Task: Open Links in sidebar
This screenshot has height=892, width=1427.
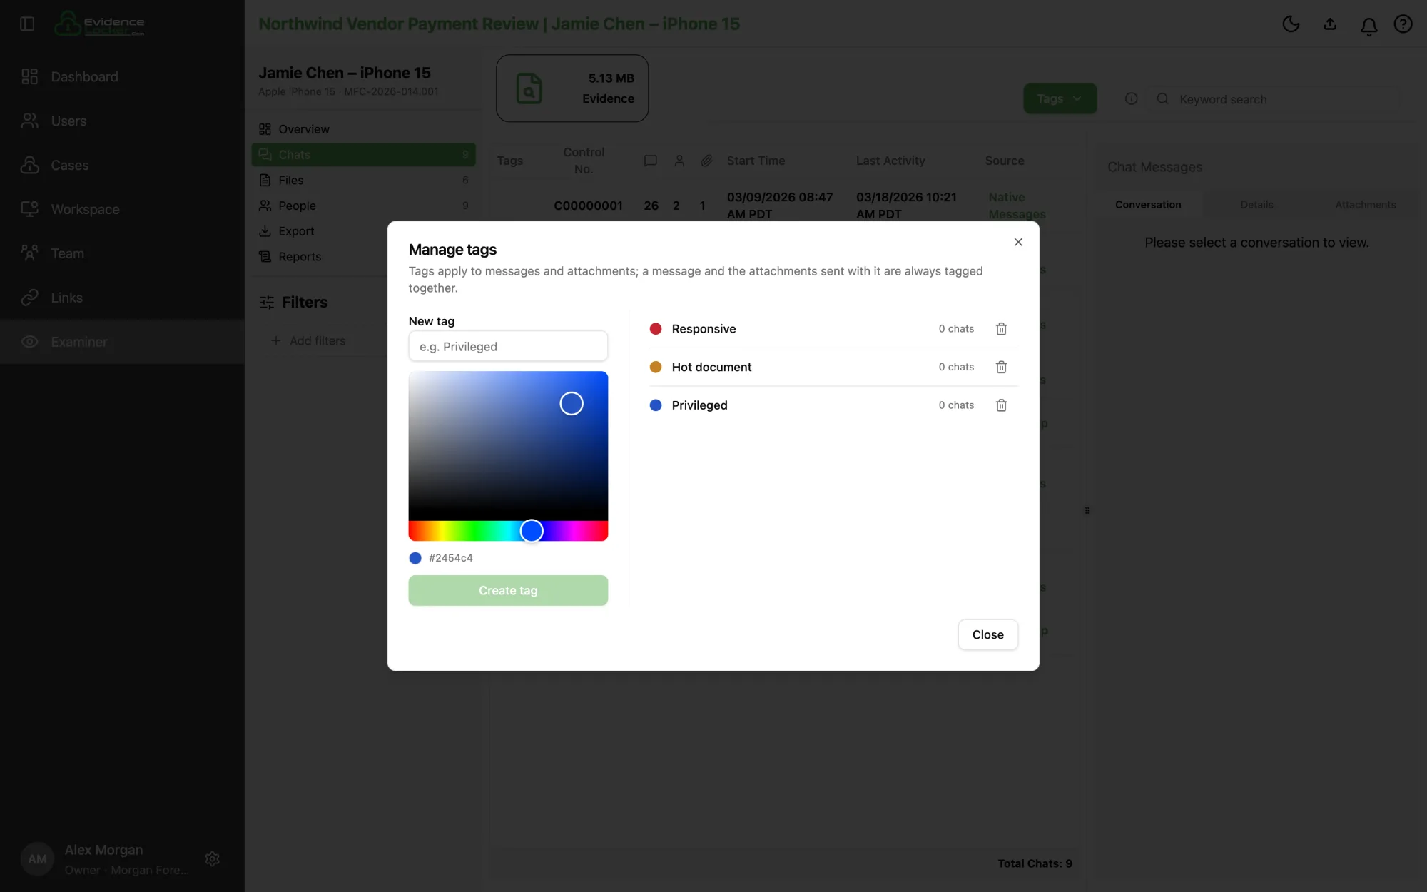Action: point(122,298)
